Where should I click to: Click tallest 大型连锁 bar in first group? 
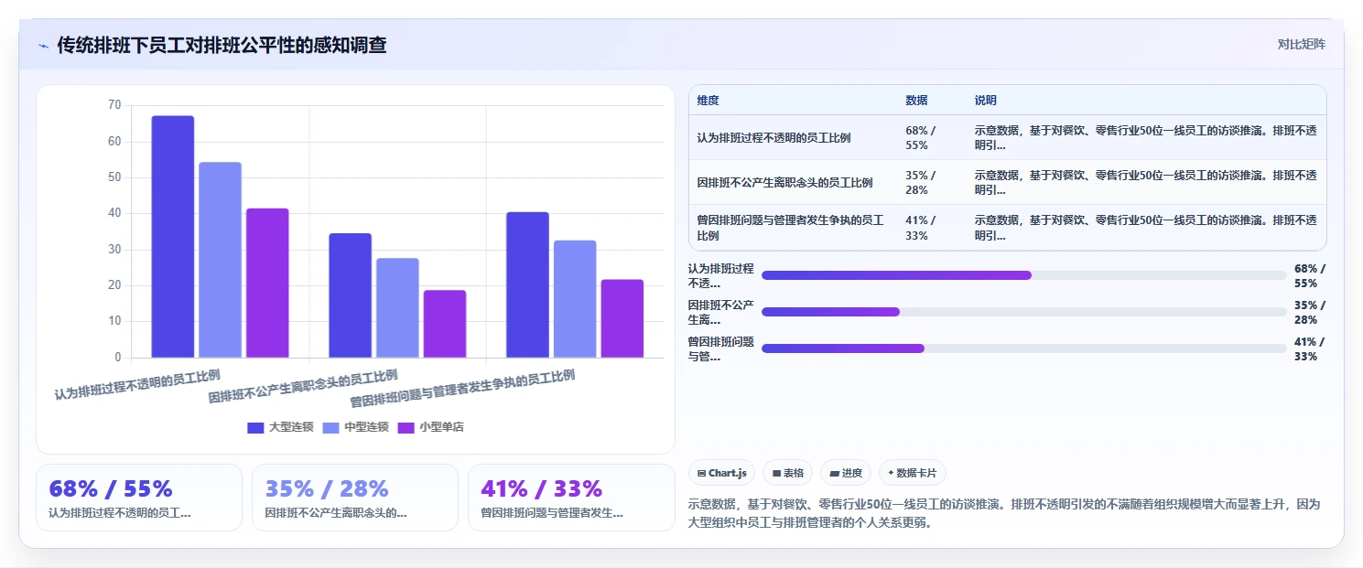173,237
